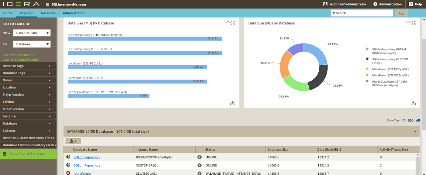
Task: Open gear options for SELABSQLAG1 row
Action: click(x=199, y=173)
